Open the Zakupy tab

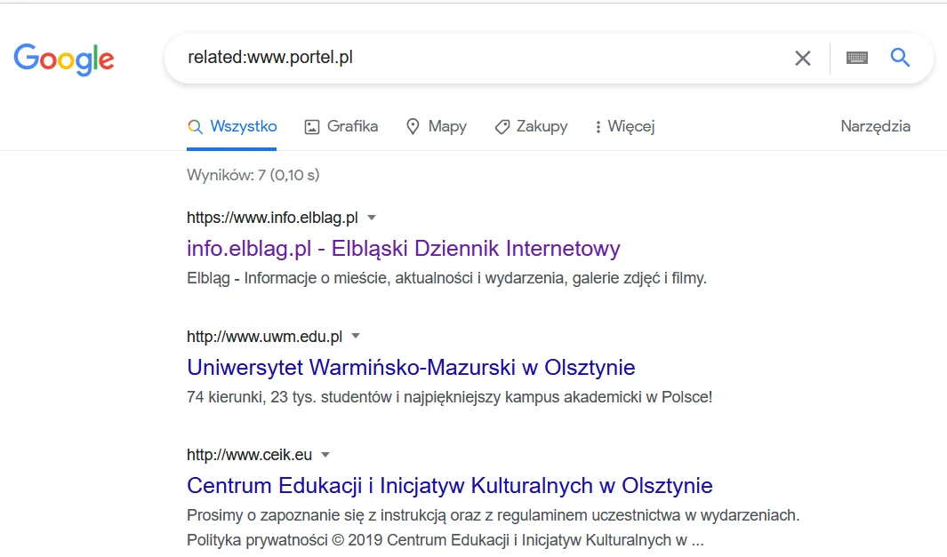[531, 127]
